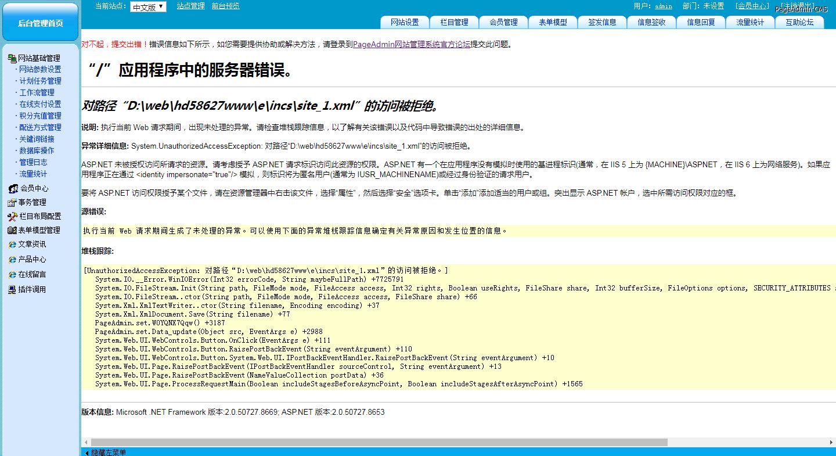Click the 文章资讯 browser icon
836x456 pixels.
click(12, 245)
